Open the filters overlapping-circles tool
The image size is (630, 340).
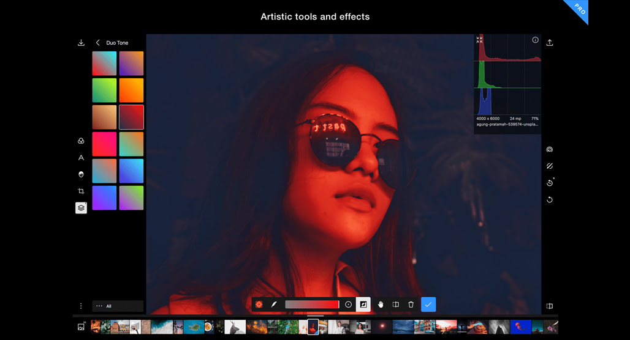point(81,141)
